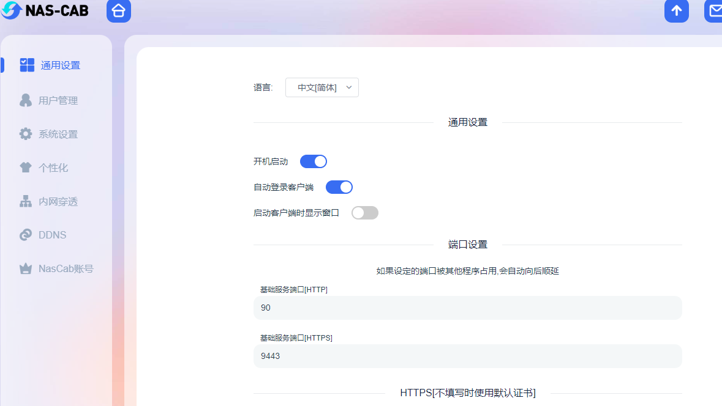Image resolution: width=722 pixels, height=406 pixels.
Task: Click the 开机启动 label text
Action: pyautogui.click(x=271, y=161)
